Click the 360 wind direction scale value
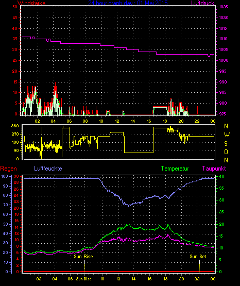Screen dimensions: 240x286 (15, 126)
